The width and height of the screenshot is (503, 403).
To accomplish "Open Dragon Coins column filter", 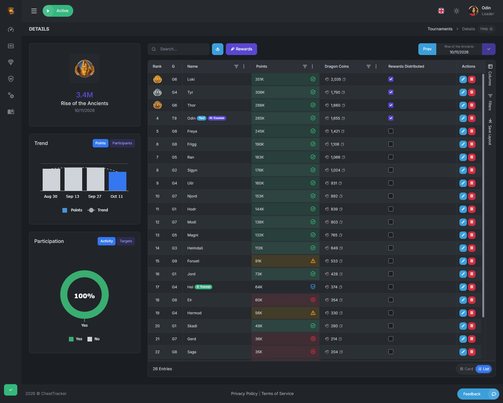I will [x=369, y=66].
